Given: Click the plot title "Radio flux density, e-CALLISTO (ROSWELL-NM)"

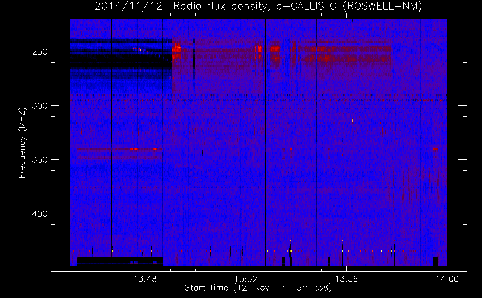Looking at the screenshot, I should pos(298,6).
